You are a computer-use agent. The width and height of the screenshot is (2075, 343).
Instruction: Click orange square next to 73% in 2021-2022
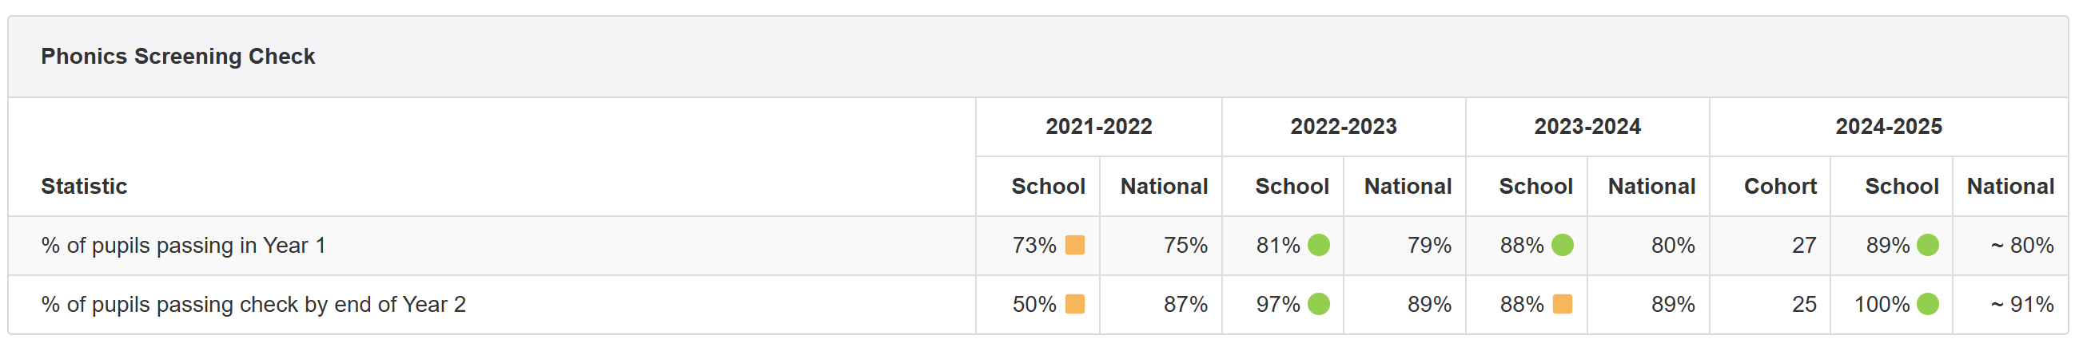click(1074, 245)
